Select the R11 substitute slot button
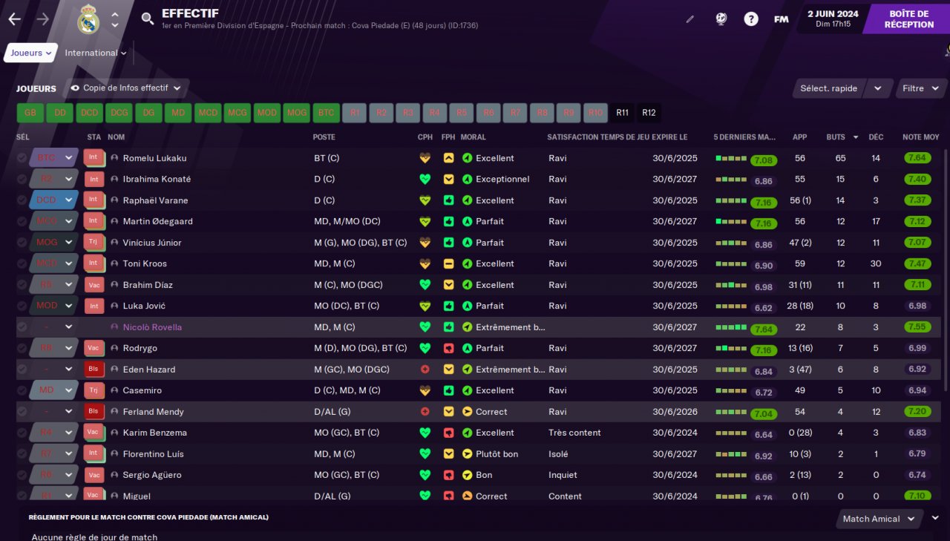The height and width of the screenshot is (541, 950). pyautogui.click(x=622, y=113)
